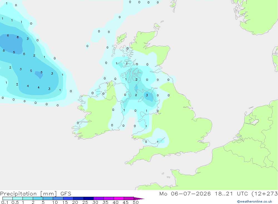
Task: Select the 20–25 mm dark blue legend swatch
Action: tap(78, 198)
